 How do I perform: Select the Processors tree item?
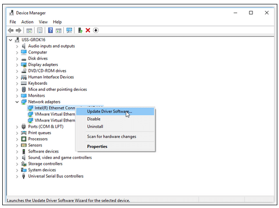click(x=38, y=139)
